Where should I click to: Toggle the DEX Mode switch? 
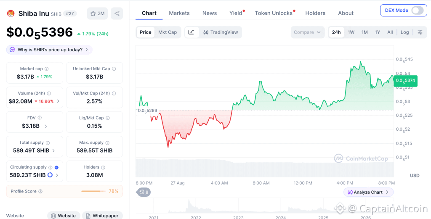point(418,11)
